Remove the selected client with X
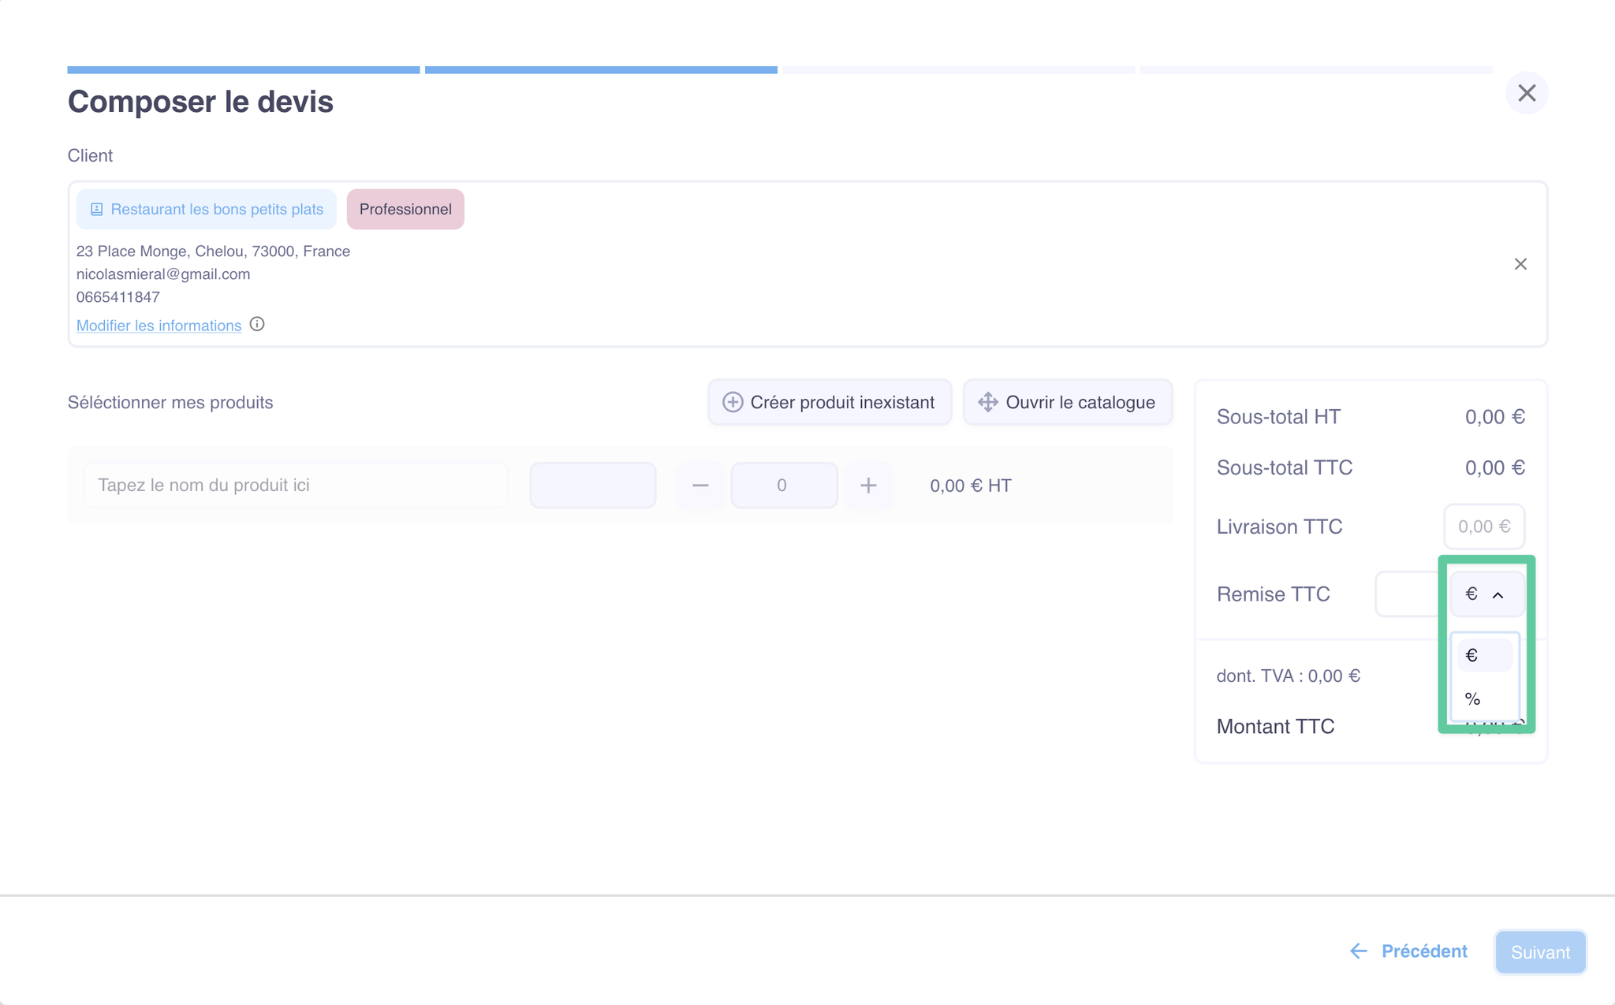 pyautogui.click(x=1520, y=264)
